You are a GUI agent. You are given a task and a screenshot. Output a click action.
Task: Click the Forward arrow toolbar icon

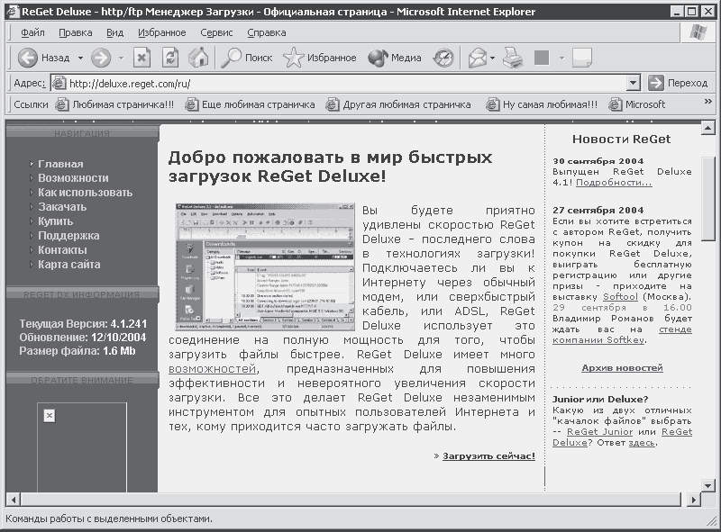(101, 58)
